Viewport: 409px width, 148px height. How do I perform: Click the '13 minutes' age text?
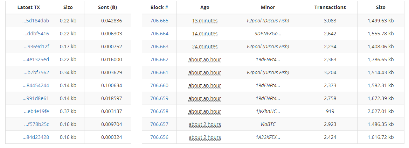(x=204, y=21)
